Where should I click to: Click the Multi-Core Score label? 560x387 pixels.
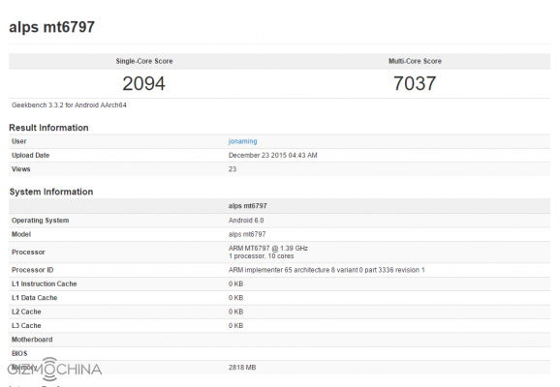[415, 61]
